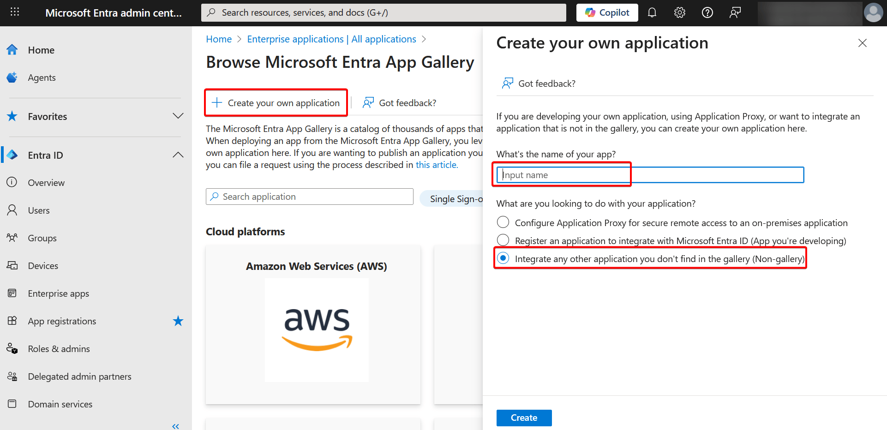Viewport: 887px width, 430px height.
Task: Open Devices in the sidebar
Action: pos(43,266)
